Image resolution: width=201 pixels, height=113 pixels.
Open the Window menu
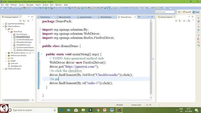59,5
